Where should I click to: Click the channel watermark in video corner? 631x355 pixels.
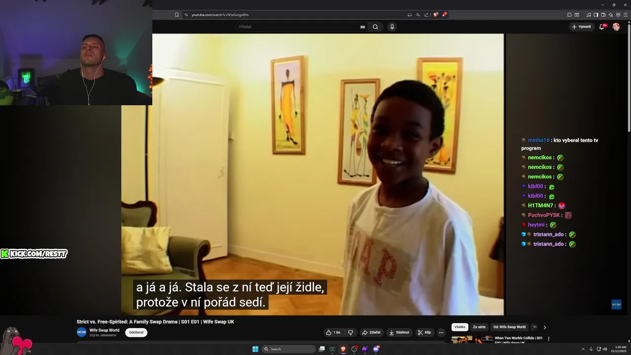[x=616, y=304]
